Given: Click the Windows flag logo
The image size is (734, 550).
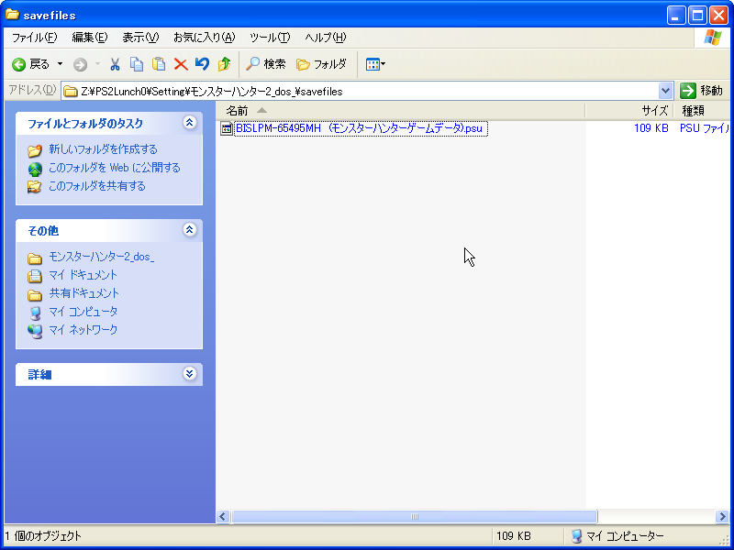Looking at the screenshot, I should point(713,38).
